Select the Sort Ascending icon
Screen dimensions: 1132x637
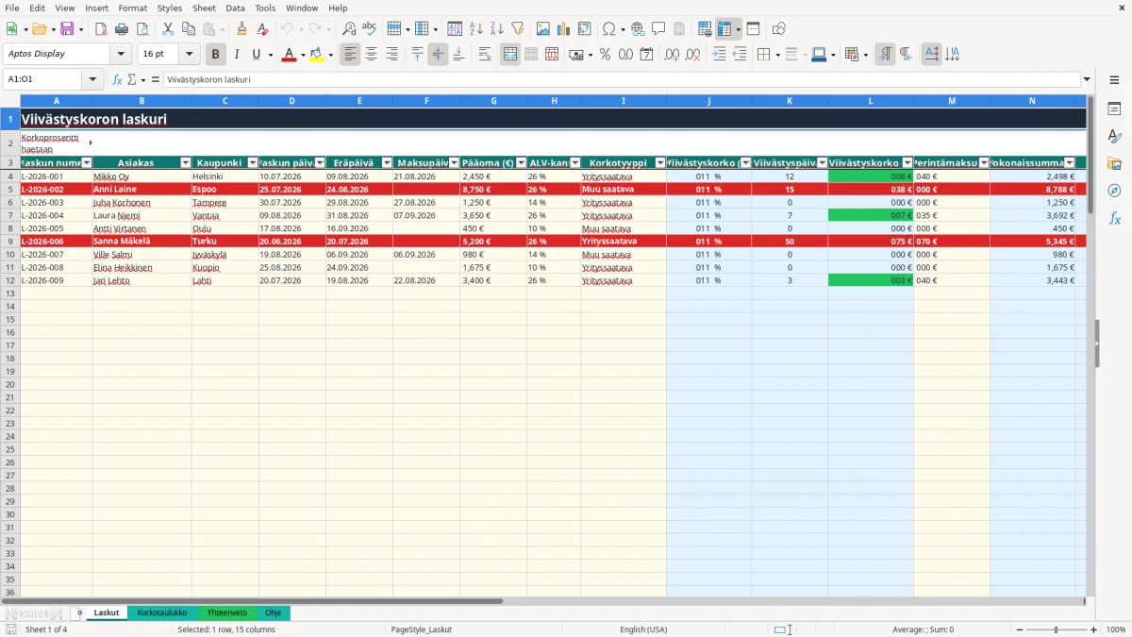(476, 29)
